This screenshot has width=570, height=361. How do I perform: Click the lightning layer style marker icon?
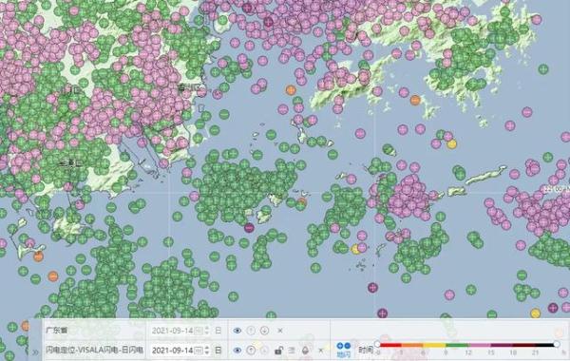click(x=305, y=351)
